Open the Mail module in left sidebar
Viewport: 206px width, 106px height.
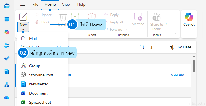(x=7, y=6)
